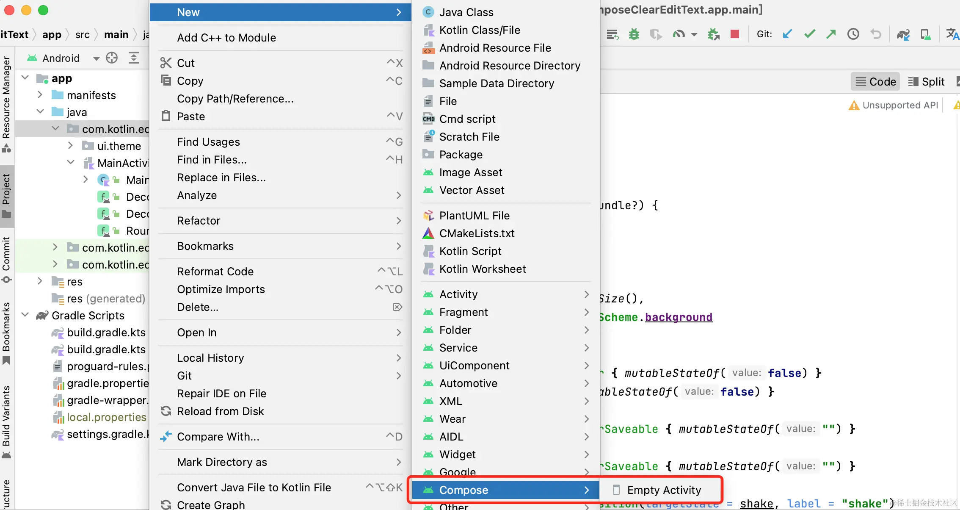
Task: Expand the manifests folder in tree
Action: 40,95
